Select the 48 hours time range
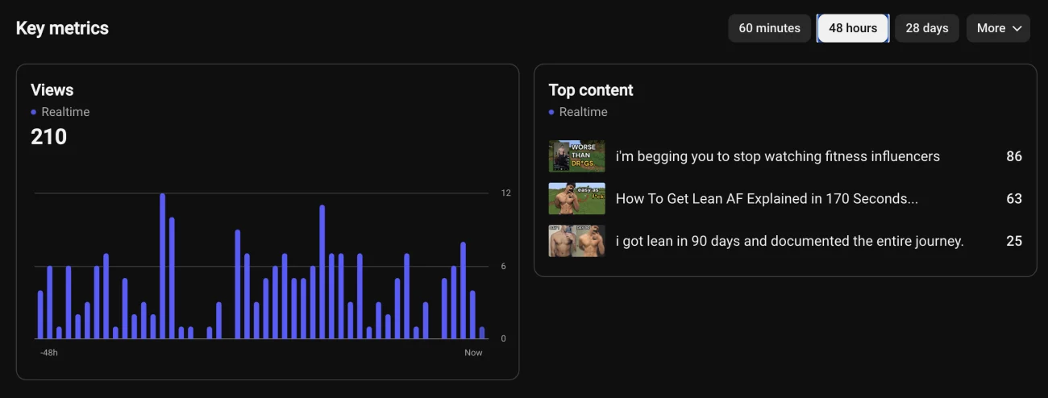Viewport: 1048px width, 398px height. 853,28
